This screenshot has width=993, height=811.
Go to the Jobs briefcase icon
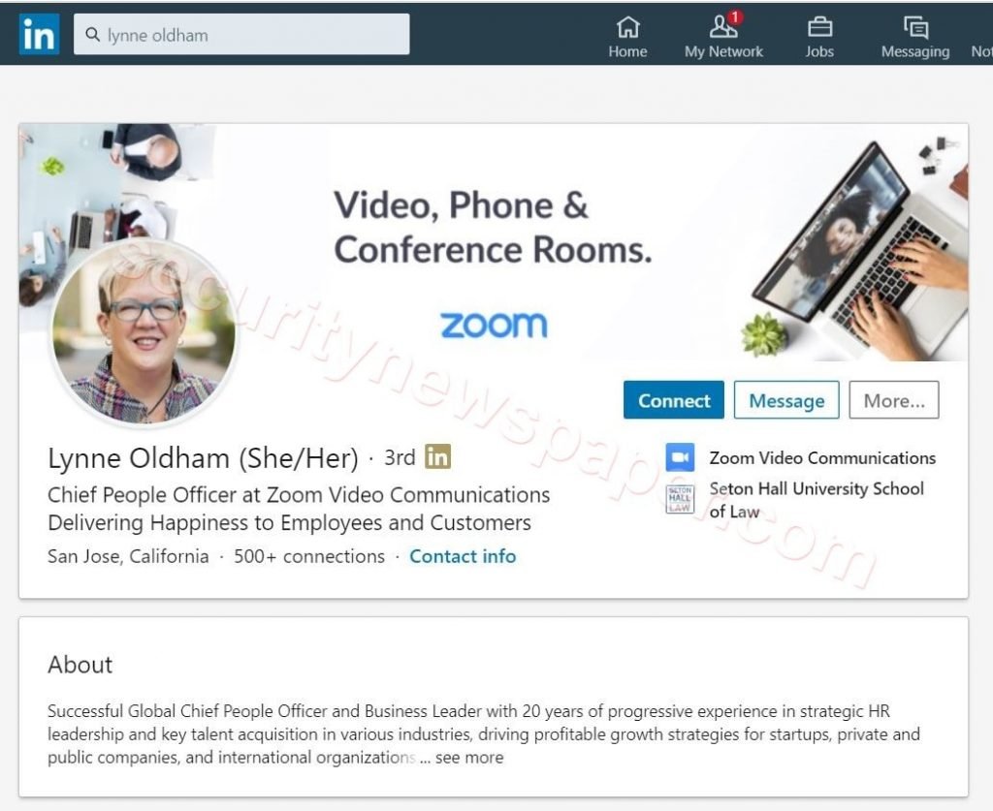(819, 27)
